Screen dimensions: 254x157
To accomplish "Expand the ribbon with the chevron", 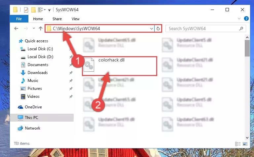I will pyautogui.click(x=239, y=19).
